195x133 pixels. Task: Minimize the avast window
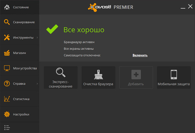[183, 7]
